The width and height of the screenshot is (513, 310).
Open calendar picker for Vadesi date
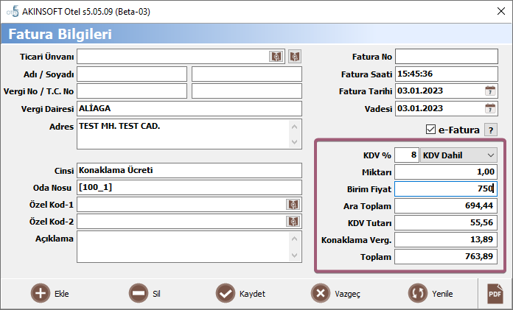point(490,108)
